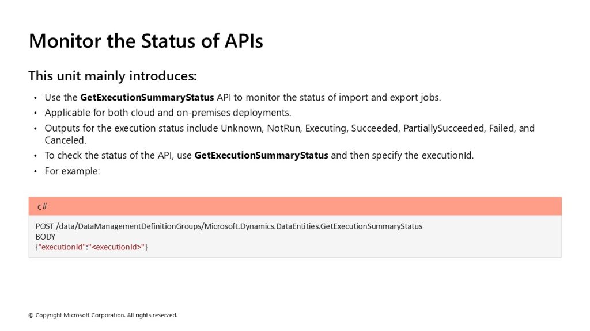Image resolution: width=590 pixels, height=331 pixels.
Task: Click the c# label in the orange header
Action: coord(43,206)
